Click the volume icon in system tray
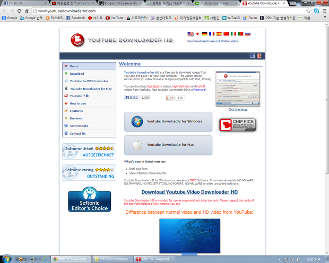 point(298,259)
